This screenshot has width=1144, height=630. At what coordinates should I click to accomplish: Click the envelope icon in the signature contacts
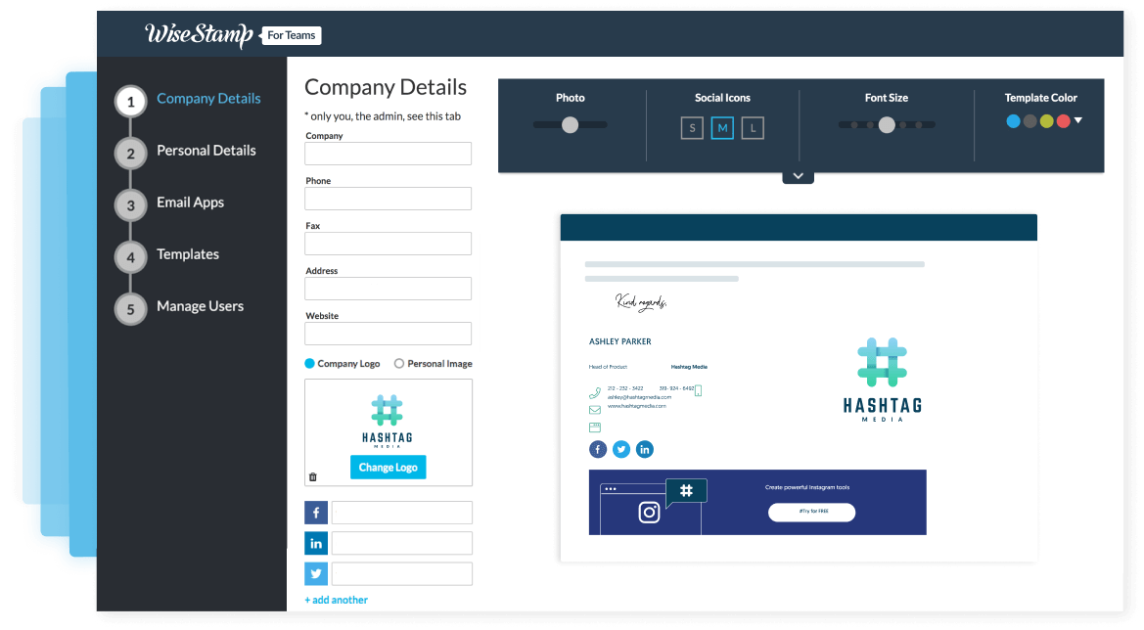594,410
